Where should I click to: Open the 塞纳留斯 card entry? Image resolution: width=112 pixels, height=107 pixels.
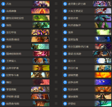click(87, 97)
